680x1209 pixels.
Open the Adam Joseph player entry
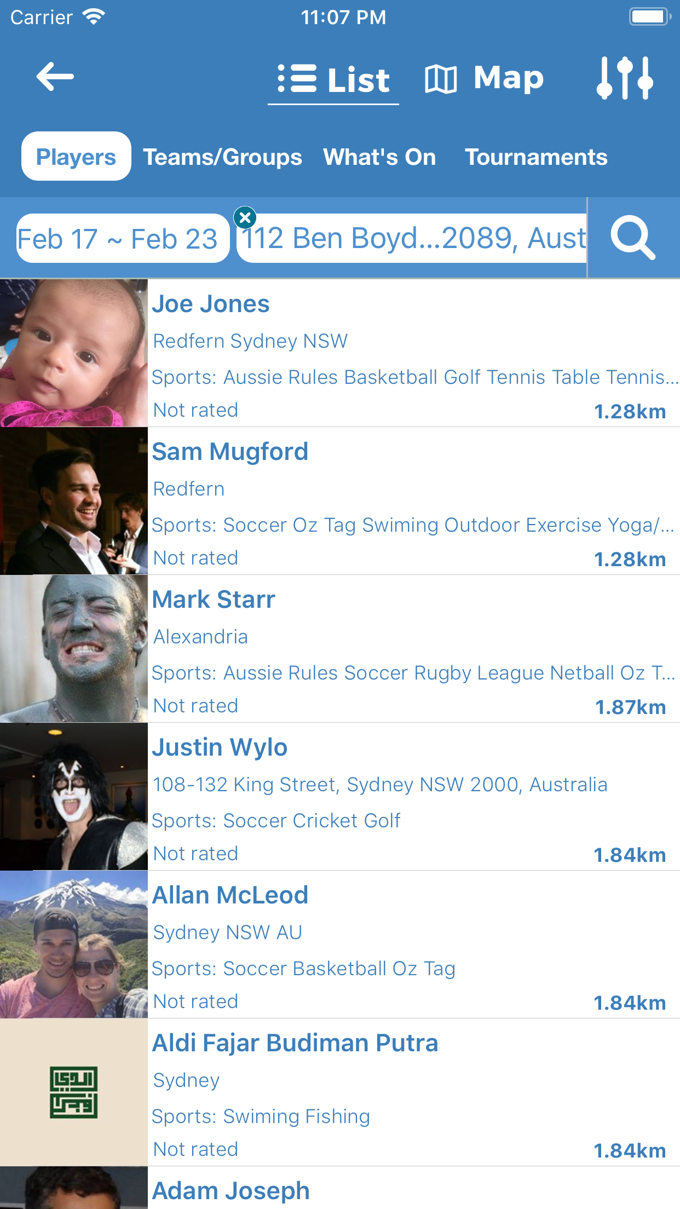[231, 1190]
